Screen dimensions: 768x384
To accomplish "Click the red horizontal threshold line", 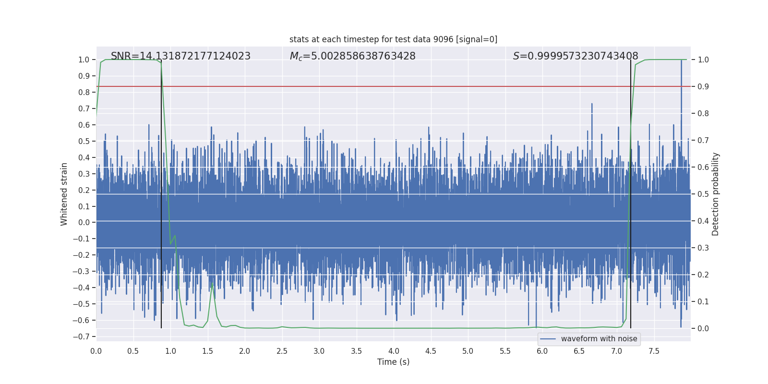I will (393, 86).
